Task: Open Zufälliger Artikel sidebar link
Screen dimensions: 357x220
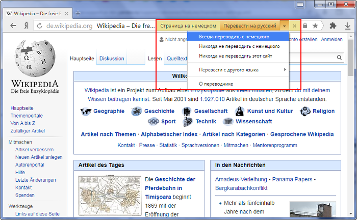Action: [x=28, y=131]
